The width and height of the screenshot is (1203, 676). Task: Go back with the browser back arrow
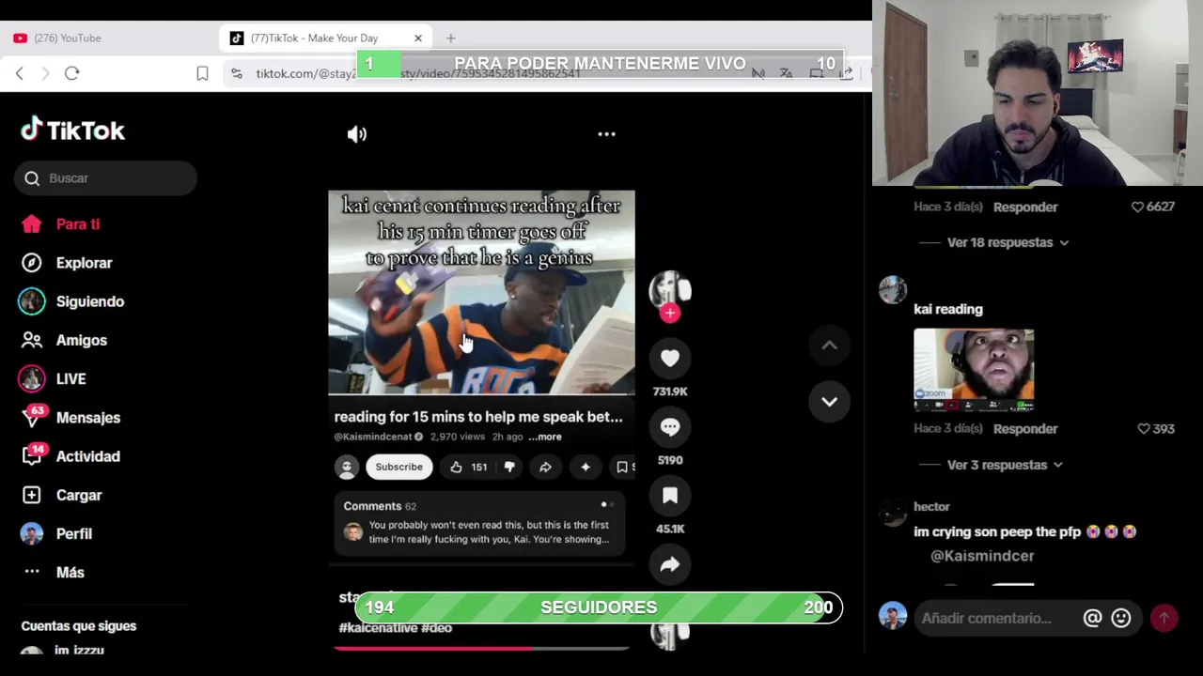19,73
